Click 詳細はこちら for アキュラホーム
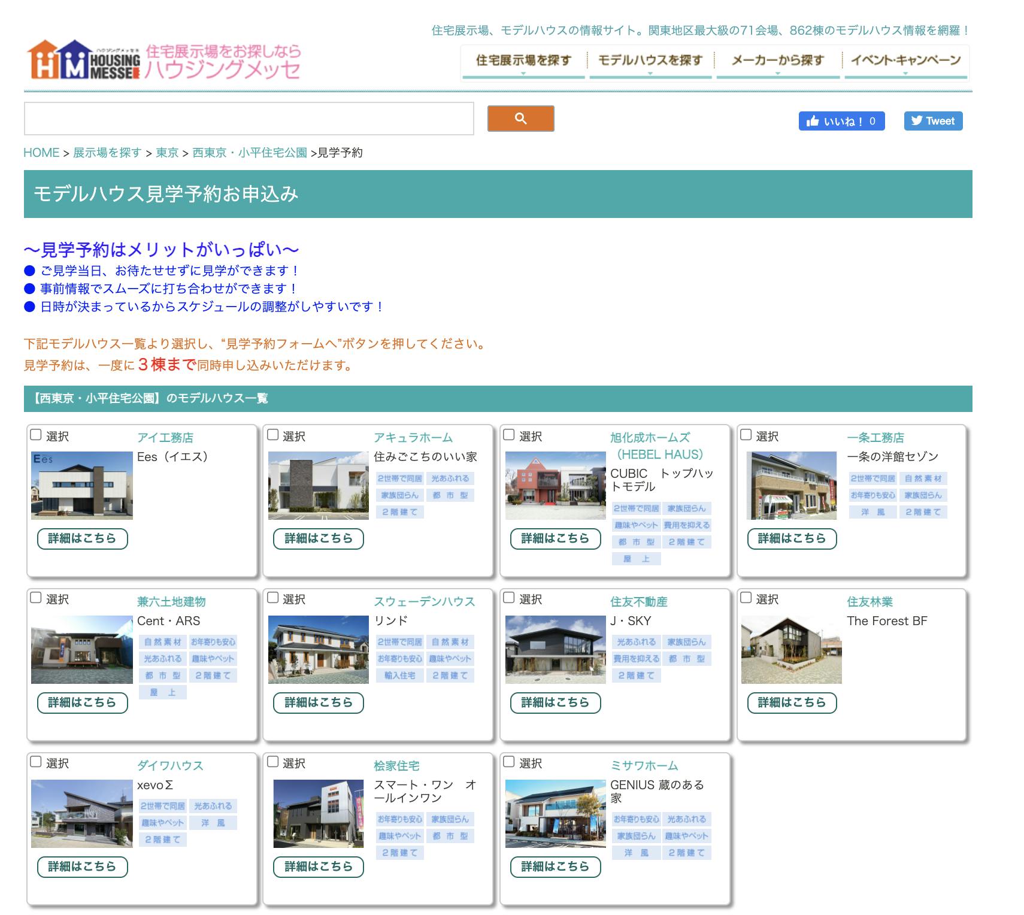The width and height of the screenshot is (1024, 915). tap(319, 538)
